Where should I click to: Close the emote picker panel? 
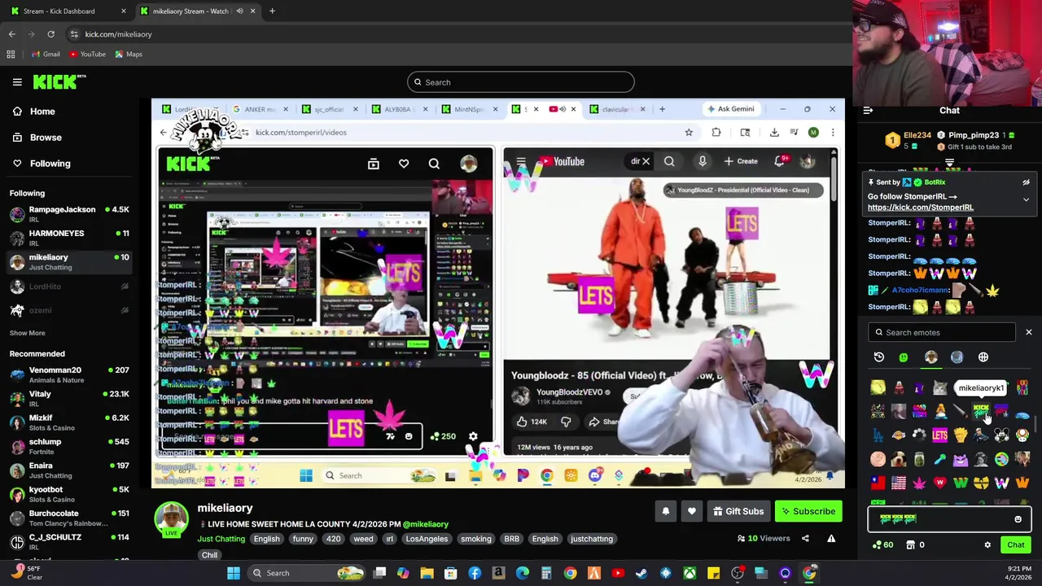click(x=1028, y=332)
